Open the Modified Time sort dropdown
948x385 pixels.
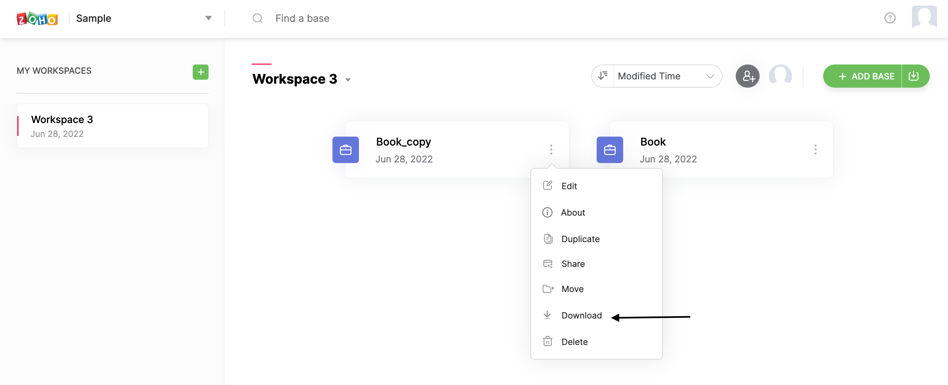(x=666, y=76)
